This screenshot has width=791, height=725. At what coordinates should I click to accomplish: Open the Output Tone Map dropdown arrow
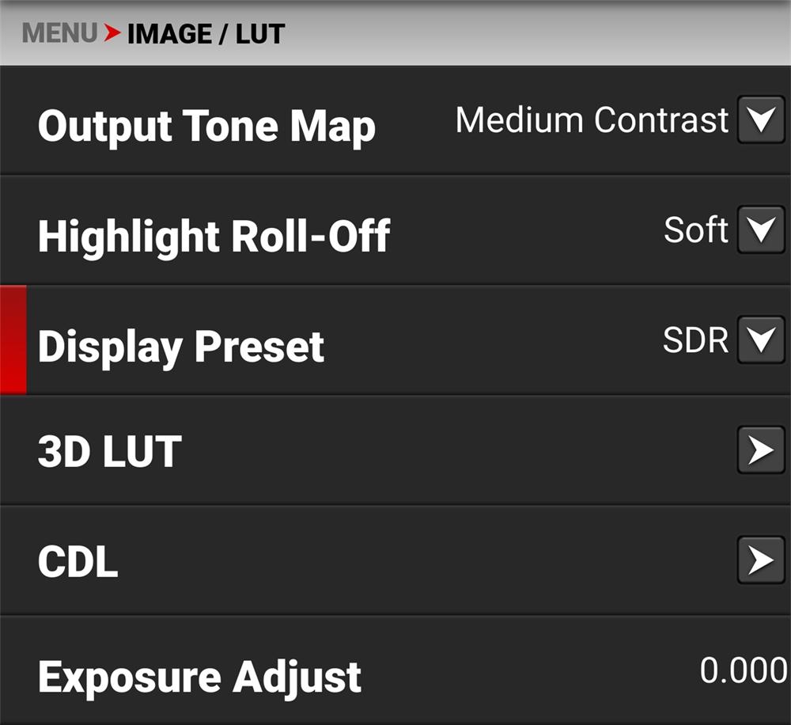[761, 120]
